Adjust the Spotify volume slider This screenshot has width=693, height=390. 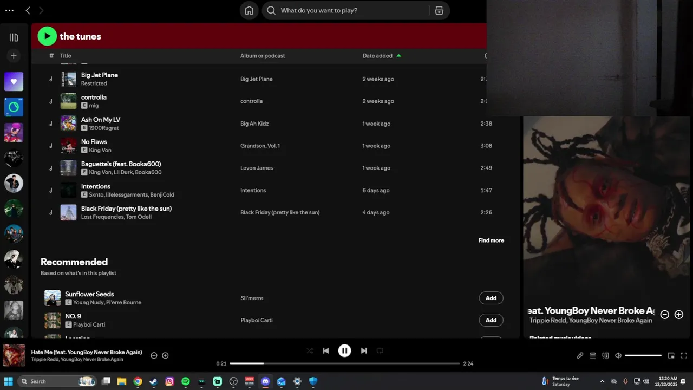[x=643, y=355]
